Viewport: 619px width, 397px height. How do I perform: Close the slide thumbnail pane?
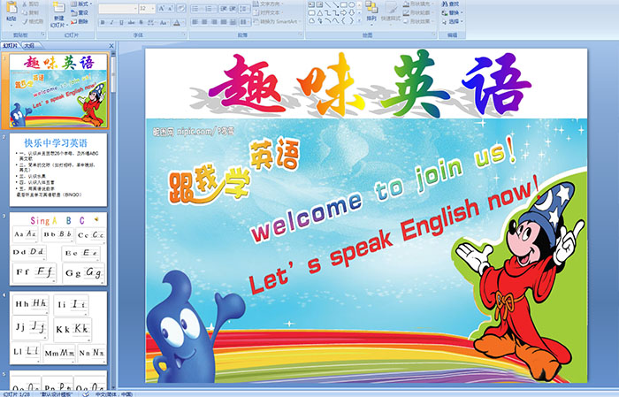111,46
